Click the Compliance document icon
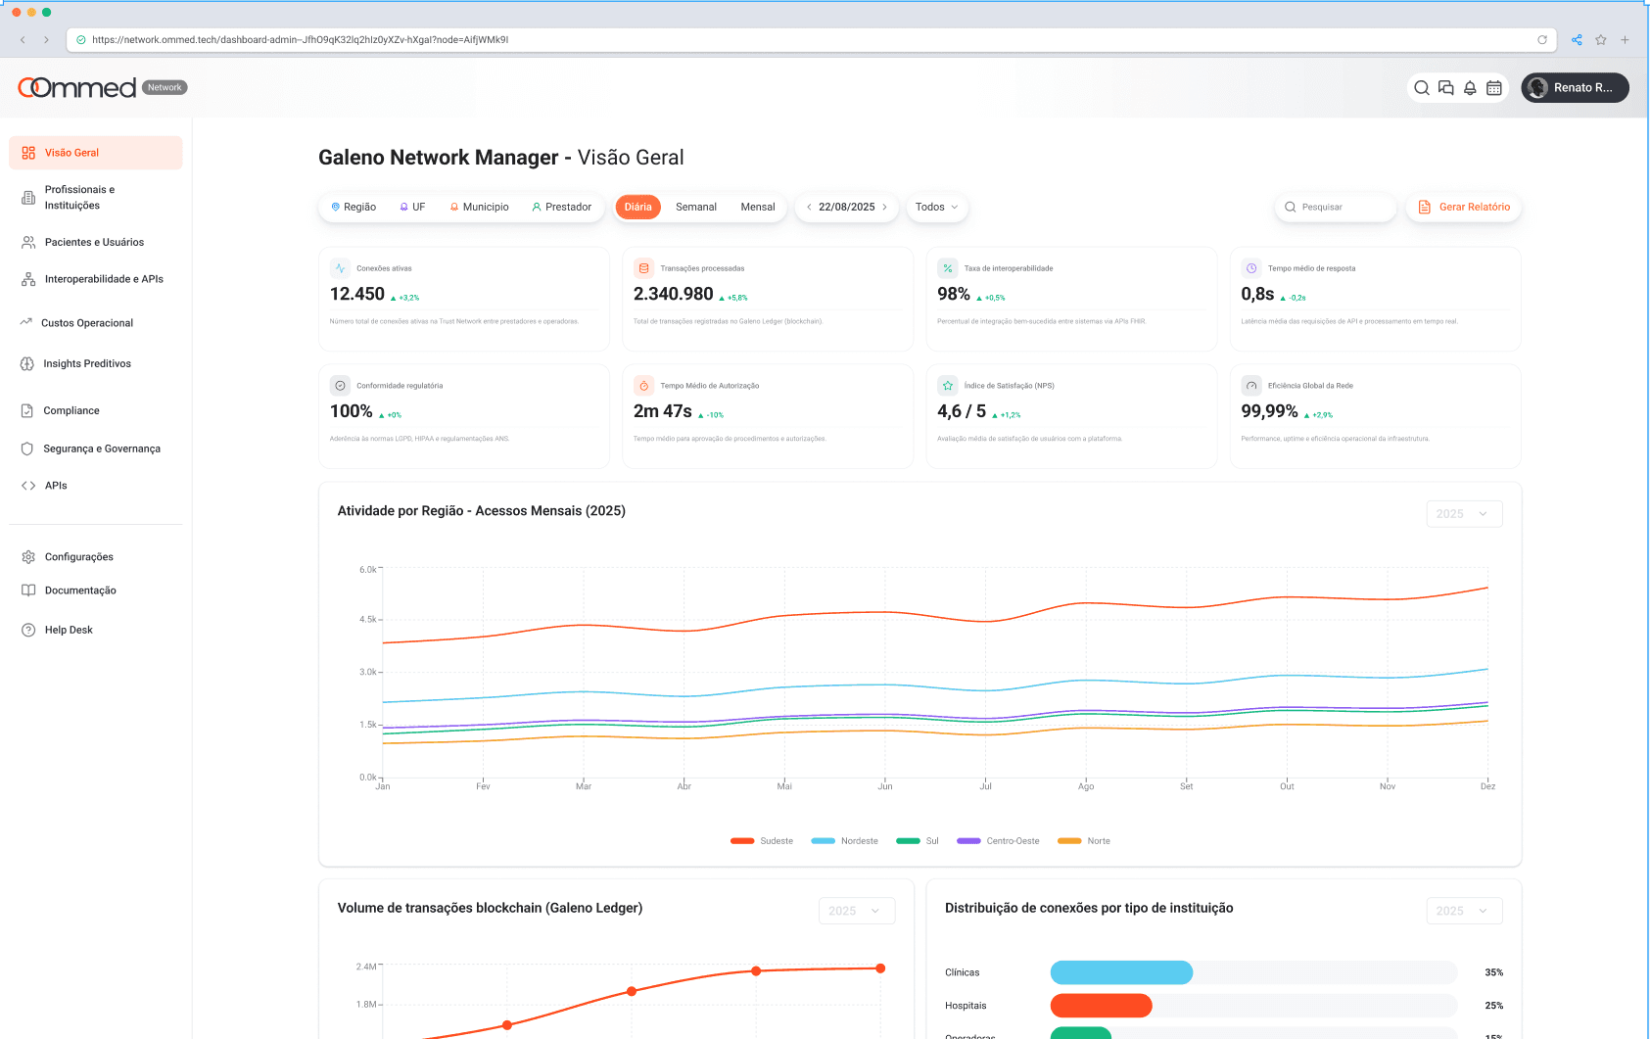This screenshot has height=1039, width=1650. [x=27, y=410]
